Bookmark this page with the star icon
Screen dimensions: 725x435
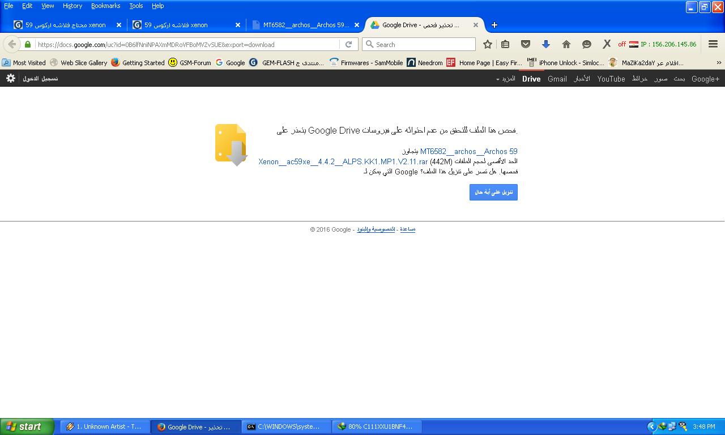(x=487, y=44)
